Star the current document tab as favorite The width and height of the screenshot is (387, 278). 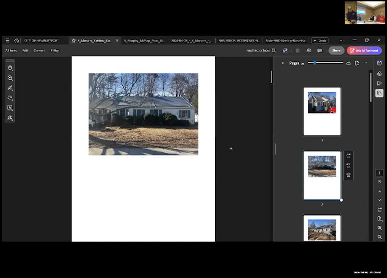click(74, 40)
